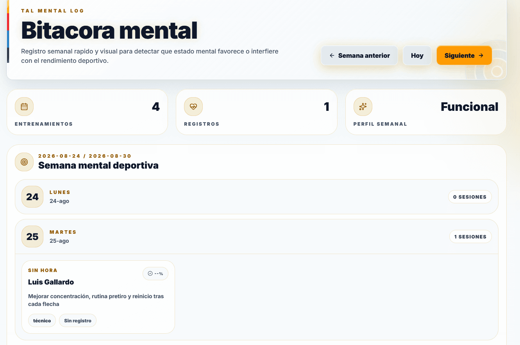520x345 pixels.
Task: Click the session description about concentración
Action: 96,300
